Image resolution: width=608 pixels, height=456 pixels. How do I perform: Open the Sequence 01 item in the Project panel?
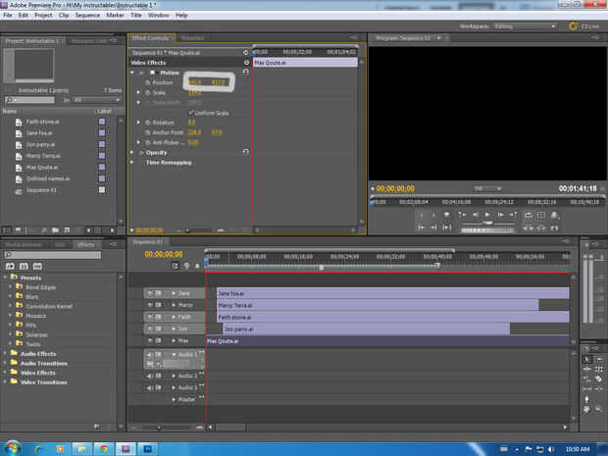click(x=41, y=189)
